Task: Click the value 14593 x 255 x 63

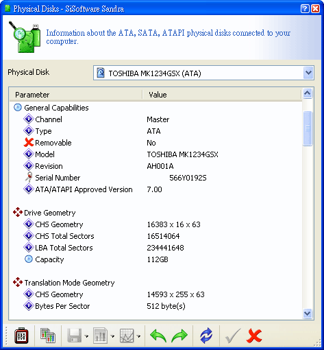Action: pyautogui.click(x=175, y=294)
